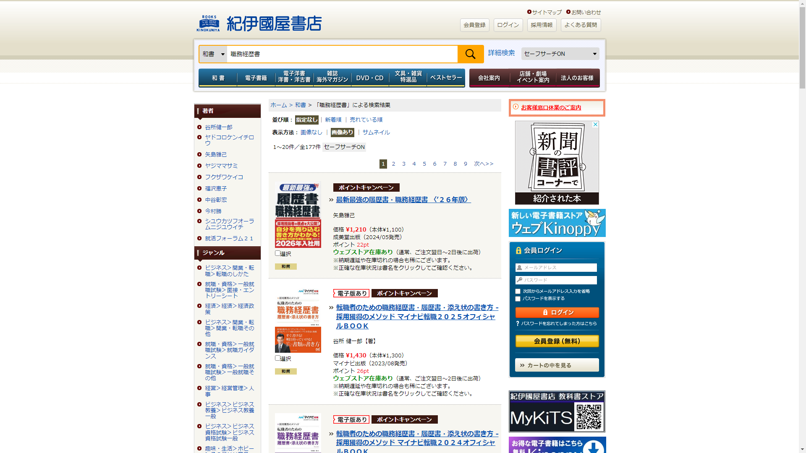The width and height of the screenshot is (806, 453).
Task: Click the メールアドレス input field
Action: [x=557, y=268]
